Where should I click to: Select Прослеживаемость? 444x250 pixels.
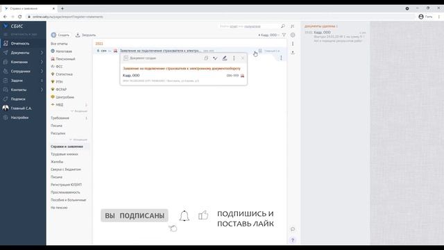click(x=65, y=192)
